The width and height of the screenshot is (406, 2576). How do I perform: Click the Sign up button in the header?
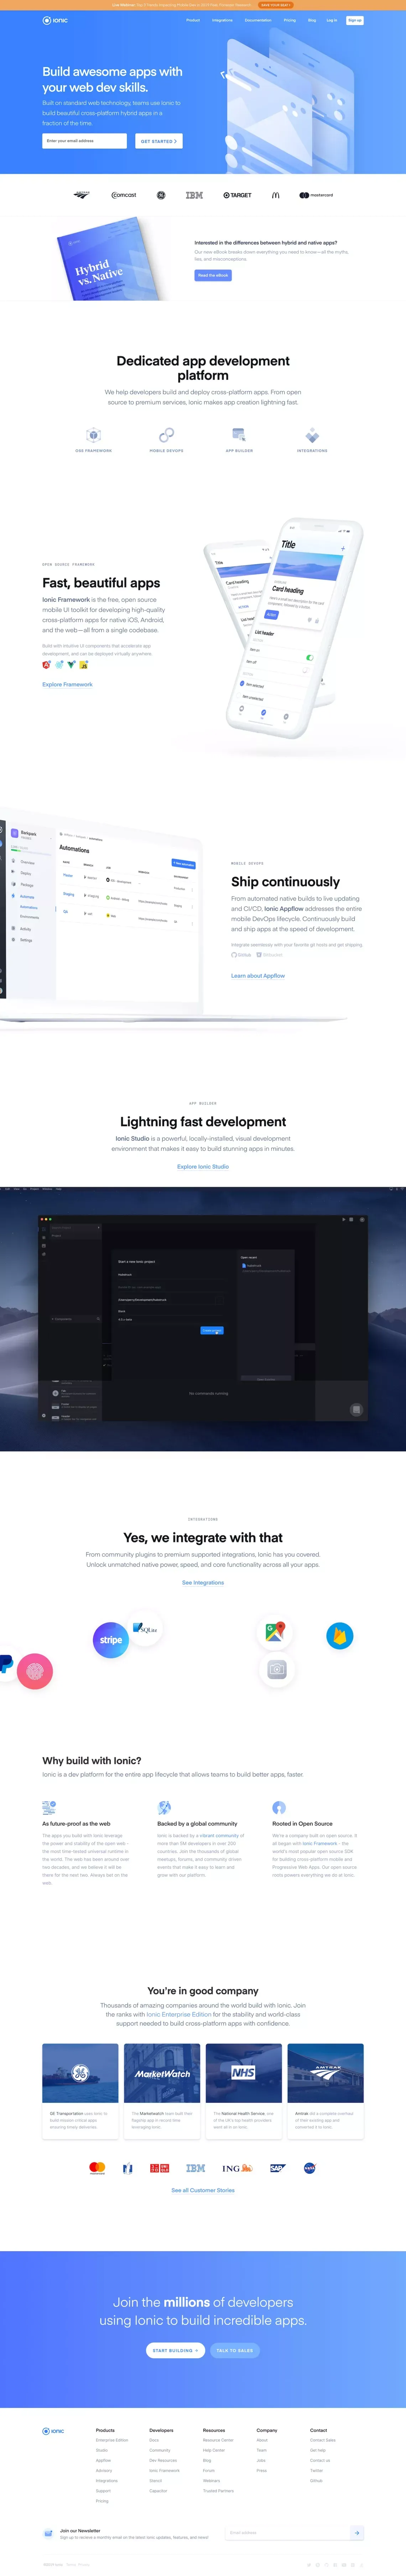pos(355,20)
